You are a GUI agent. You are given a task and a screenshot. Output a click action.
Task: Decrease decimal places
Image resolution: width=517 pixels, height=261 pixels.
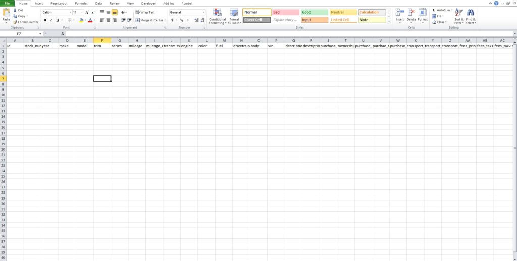point(202,20)
